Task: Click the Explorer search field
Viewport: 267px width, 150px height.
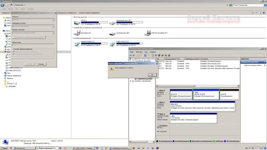Action: point(248,5)
